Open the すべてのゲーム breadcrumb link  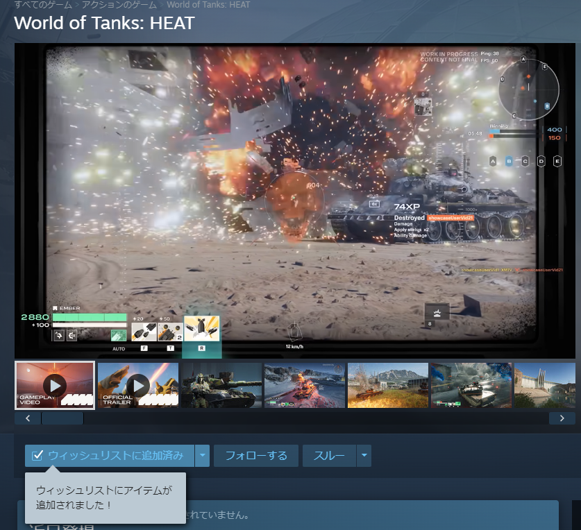tap(43, 5)
